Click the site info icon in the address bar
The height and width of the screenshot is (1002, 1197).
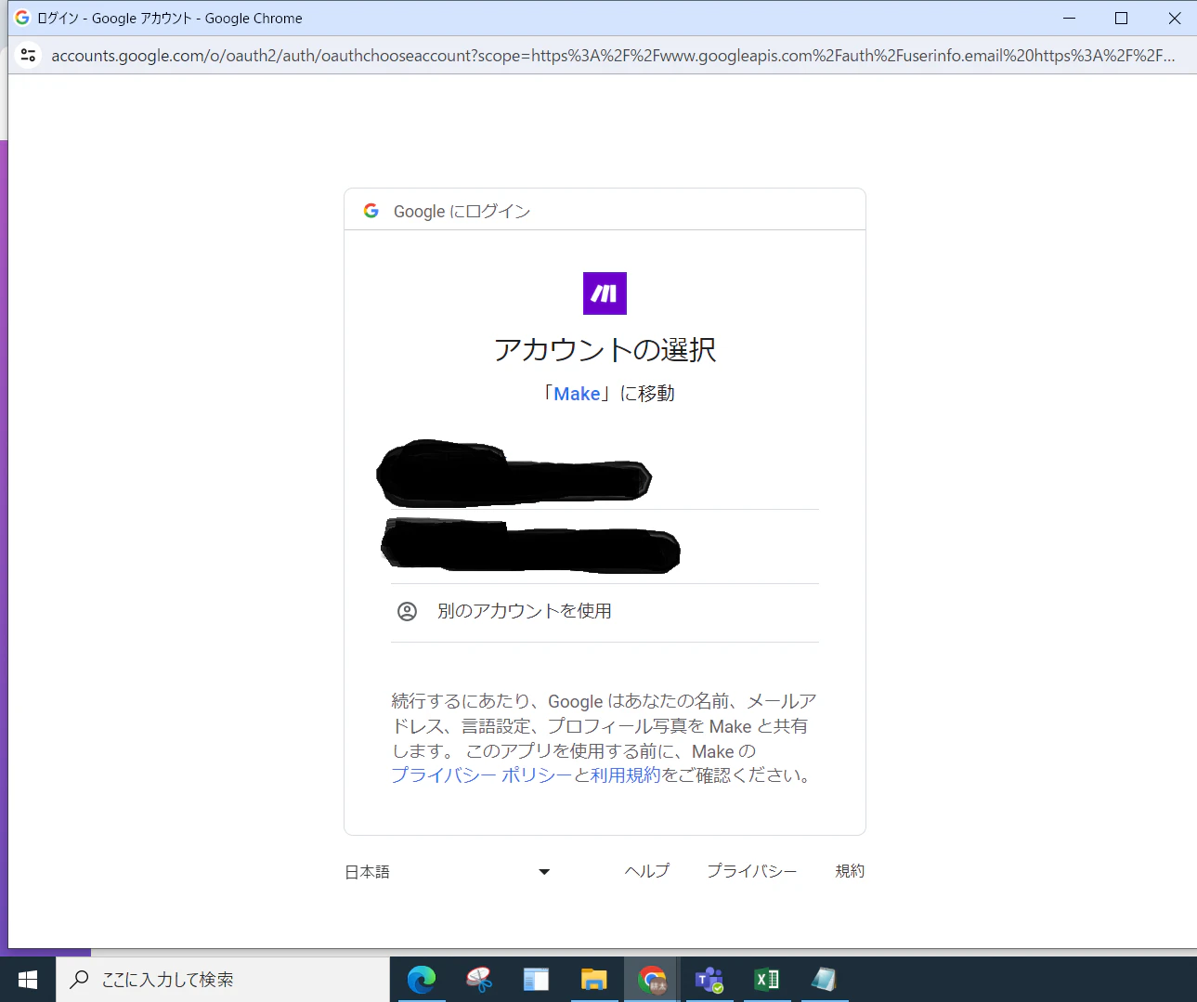click(x=29, y=56)
